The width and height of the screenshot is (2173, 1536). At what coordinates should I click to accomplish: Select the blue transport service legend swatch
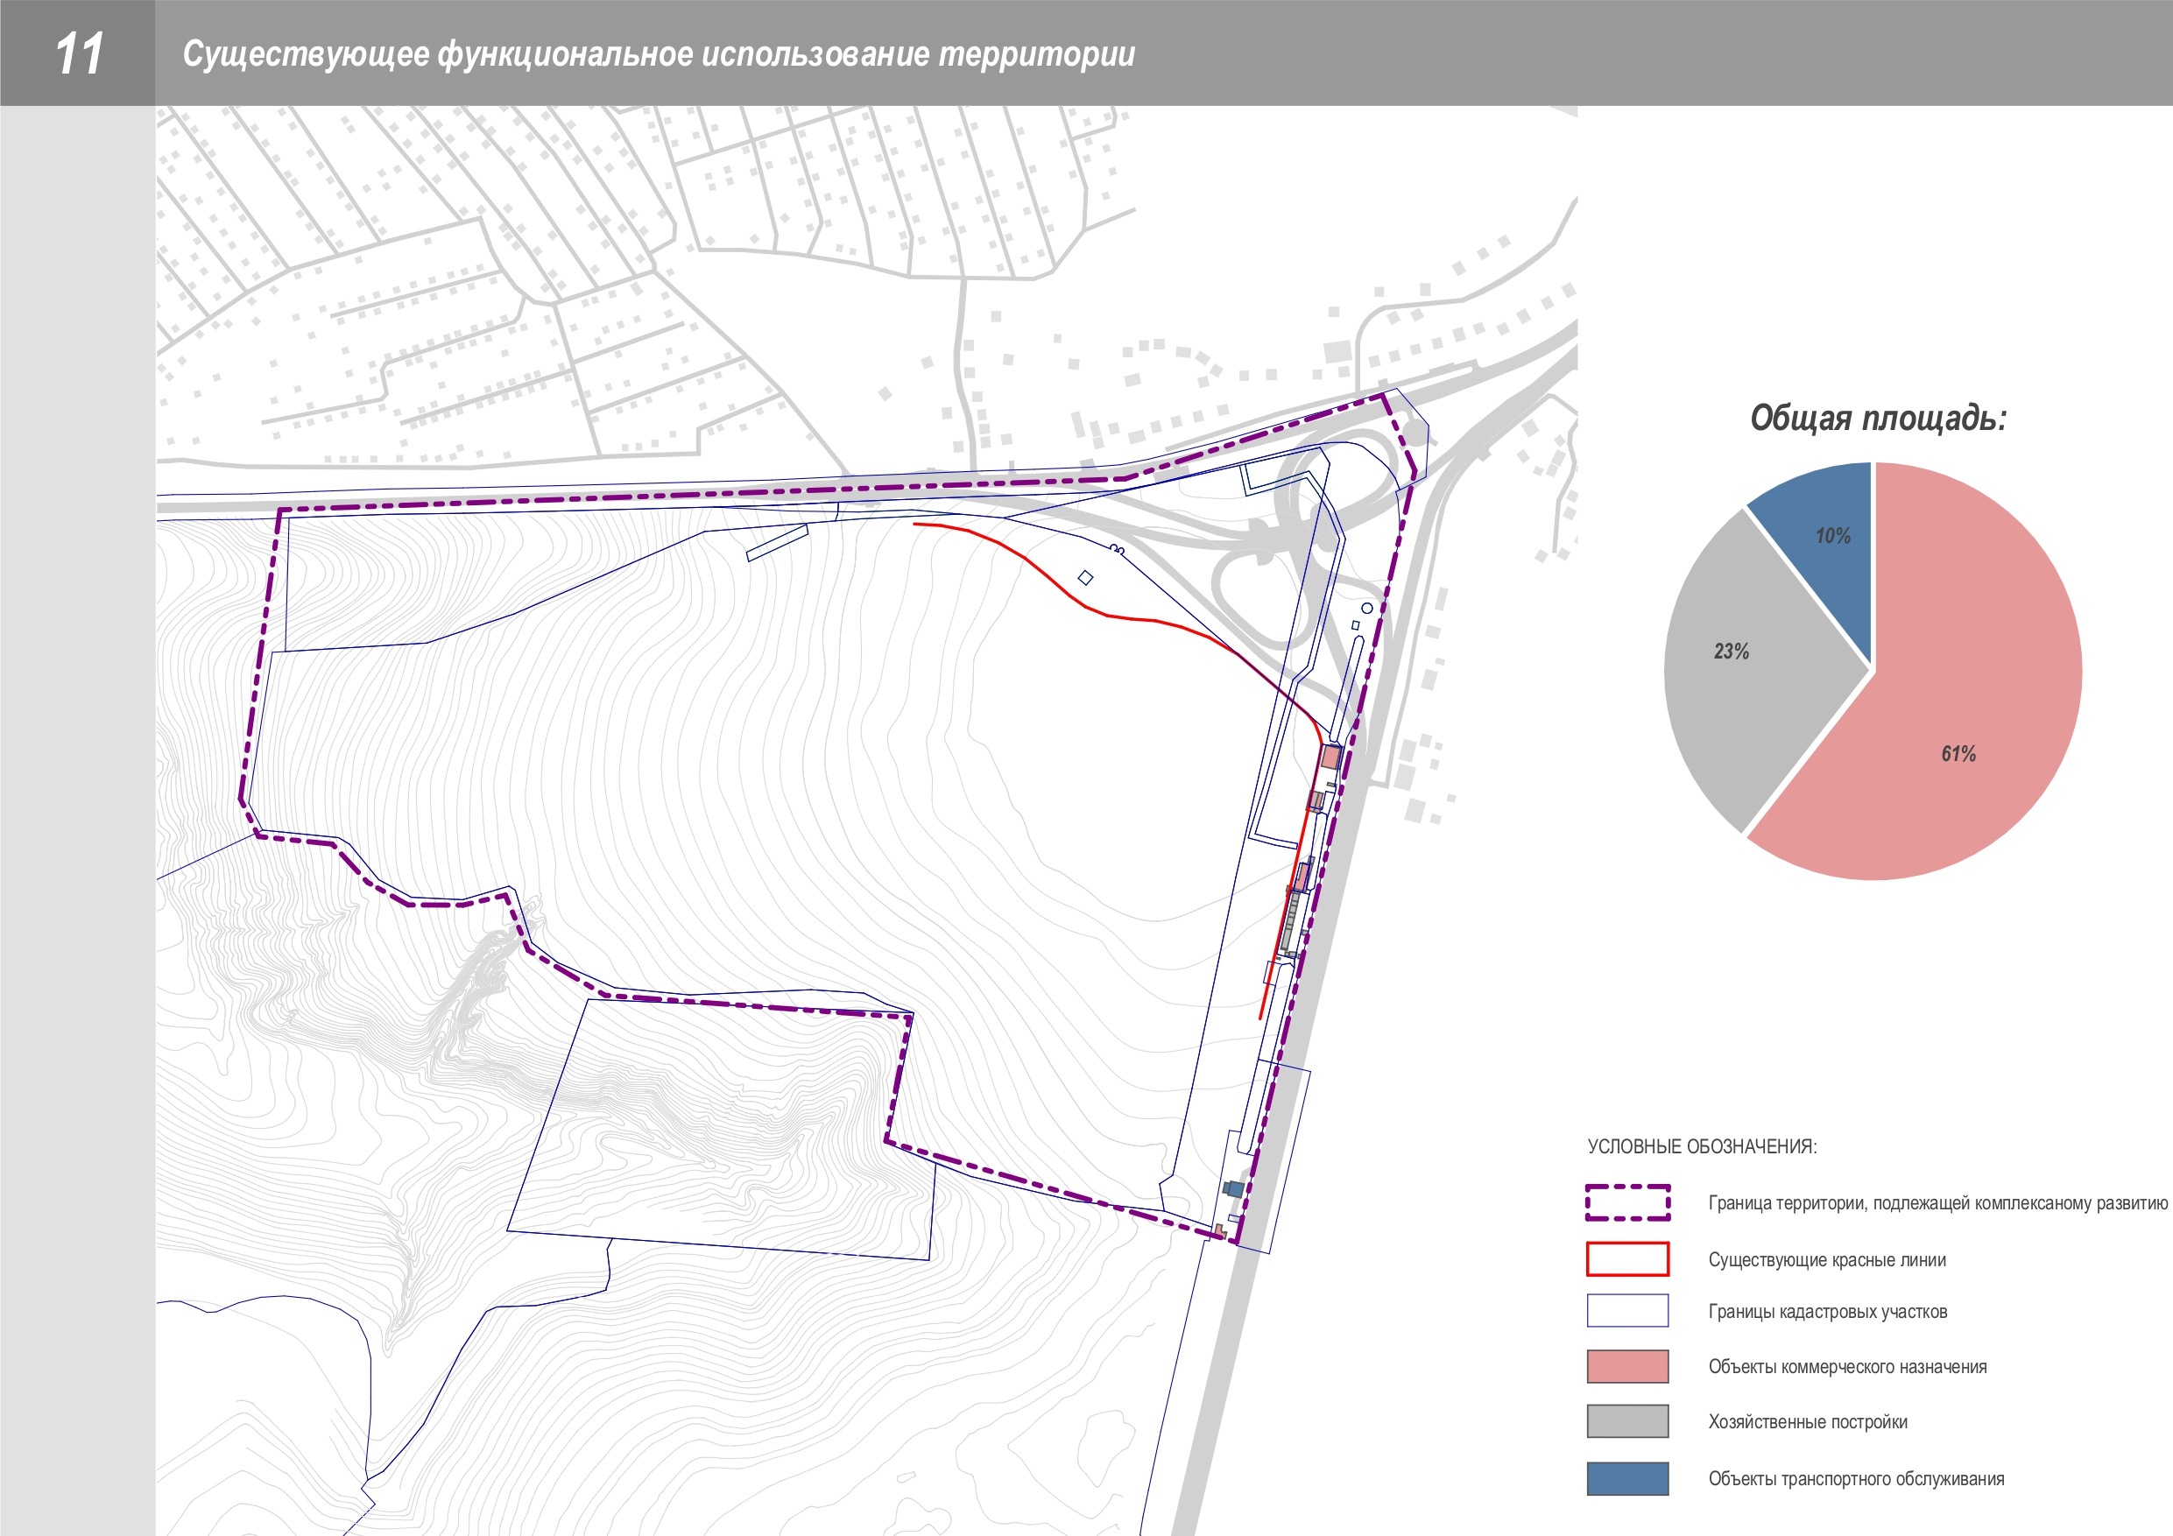(1627, 1478)
